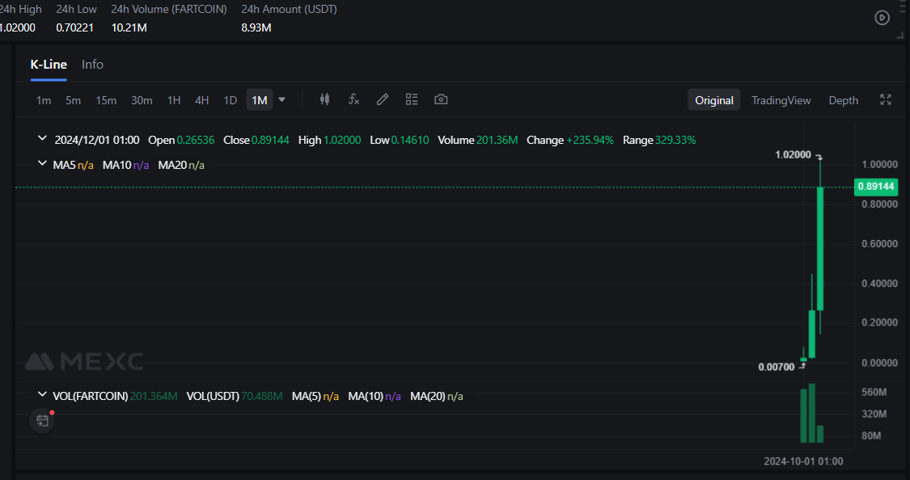Click the 560M volume axis label
The image size is (910, 480).
coord(874,393)
